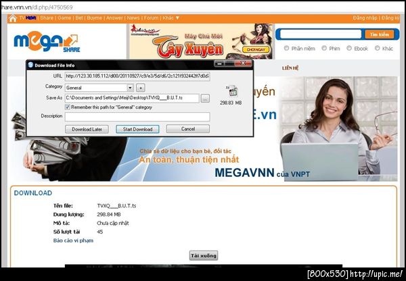The width and height of the screenshot is (406, 281).
Task: Close the Download File Info dialog
Action: pyautogui.click(x=243, y=63)
